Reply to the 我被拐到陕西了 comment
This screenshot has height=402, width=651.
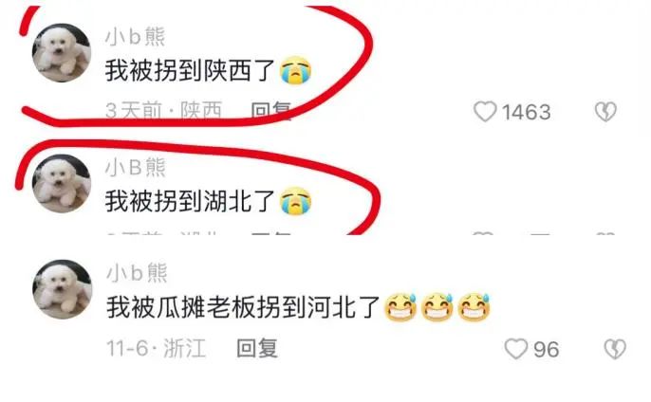click(x=271, y=111)
